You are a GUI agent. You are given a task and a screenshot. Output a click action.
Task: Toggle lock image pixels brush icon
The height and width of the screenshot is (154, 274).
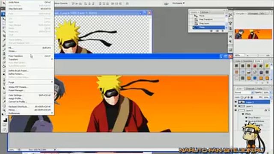(x=245, y=97)
